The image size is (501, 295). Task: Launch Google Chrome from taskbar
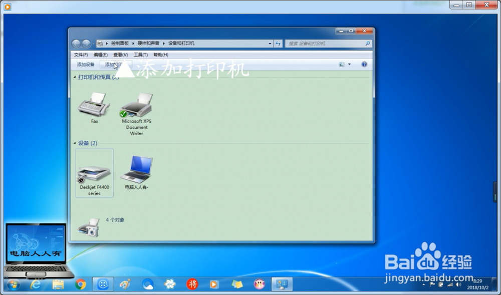(x=80, y=284)
